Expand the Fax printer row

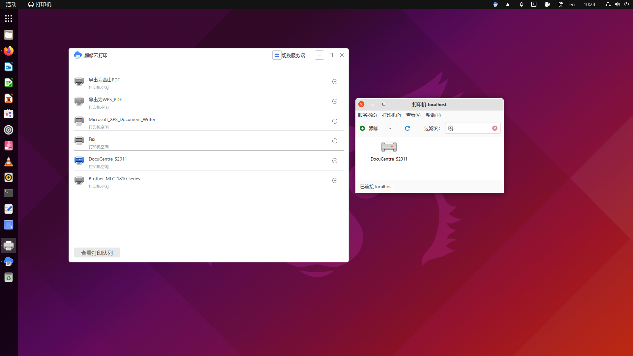coord(335,141)
